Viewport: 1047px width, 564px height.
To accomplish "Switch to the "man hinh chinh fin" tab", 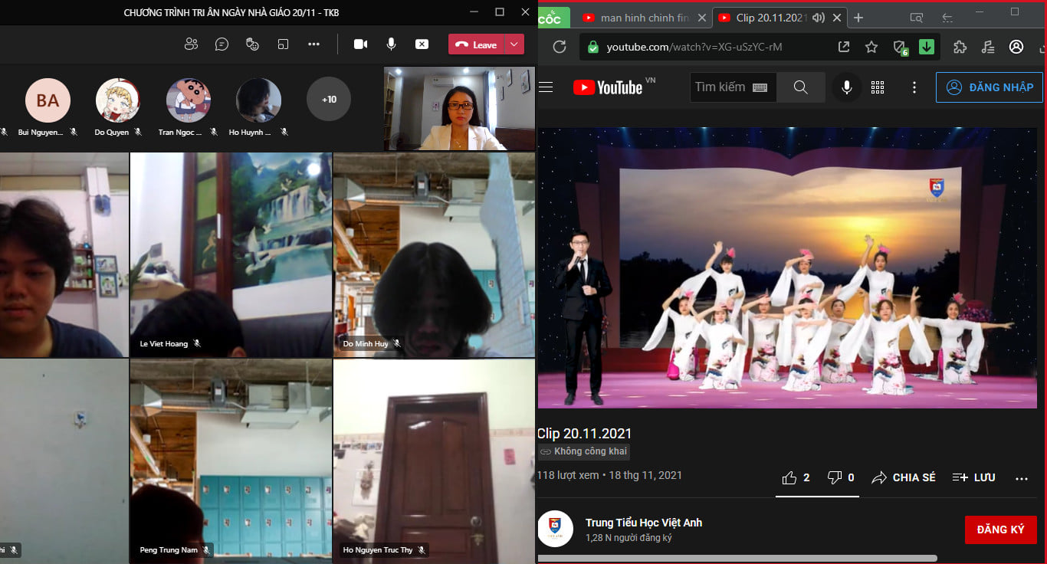I will 645,18.
